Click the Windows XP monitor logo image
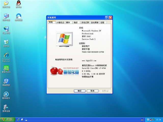Viewport: 163px width, 122px height. (64, 39)
